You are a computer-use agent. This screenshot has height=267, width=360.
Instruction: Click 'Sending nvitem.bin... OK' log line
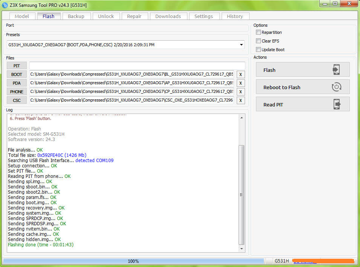click(x=34, y=229)
